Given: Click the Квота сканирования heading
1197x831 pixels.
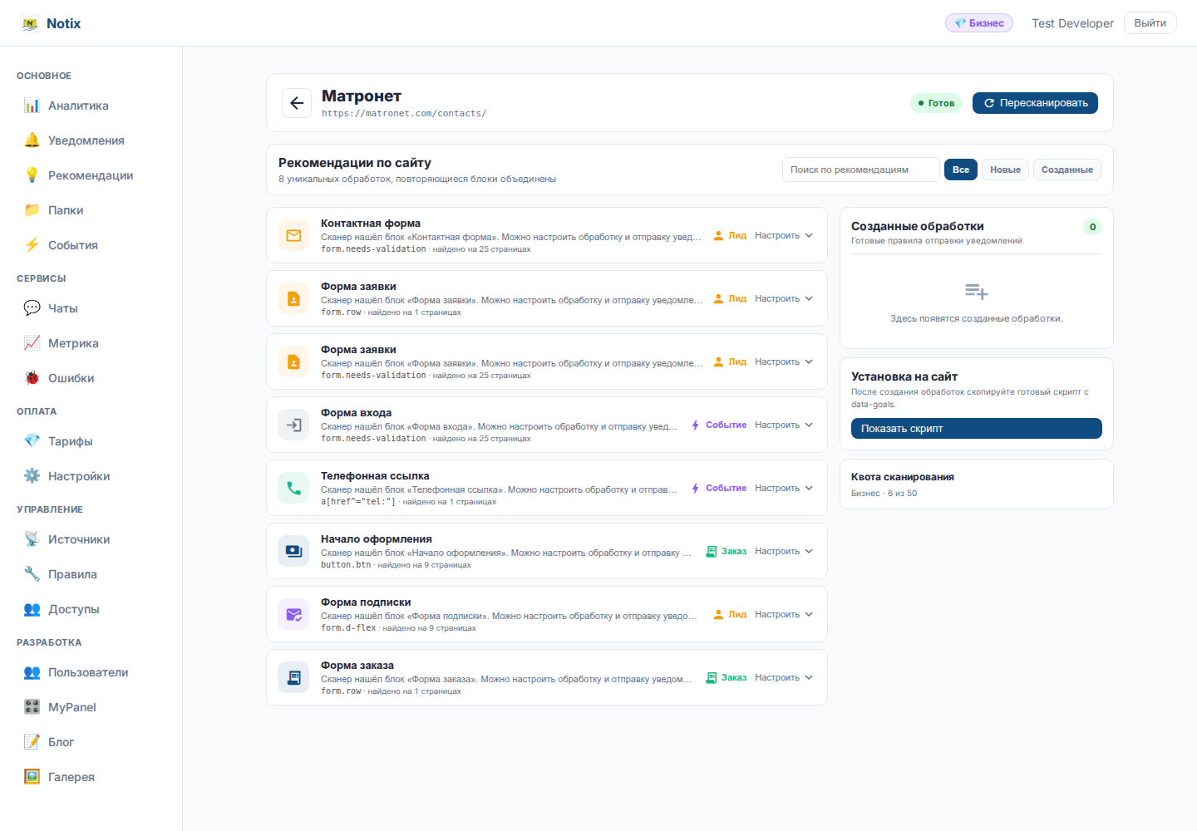Looking at the screenshot, I should [x=903, y=477].
